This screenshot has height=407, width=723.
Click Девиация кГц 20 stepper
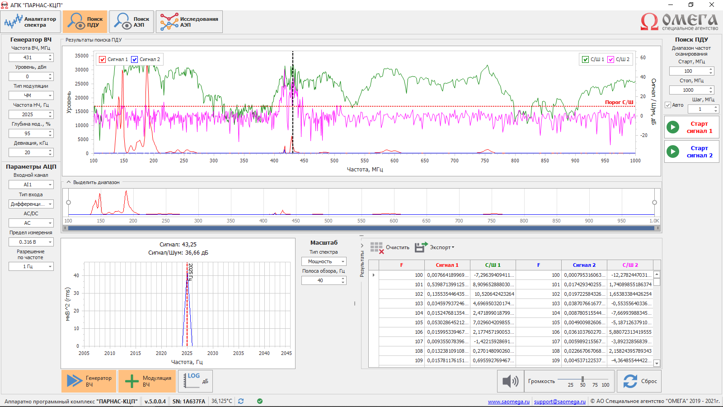click(x=51, y=152)
